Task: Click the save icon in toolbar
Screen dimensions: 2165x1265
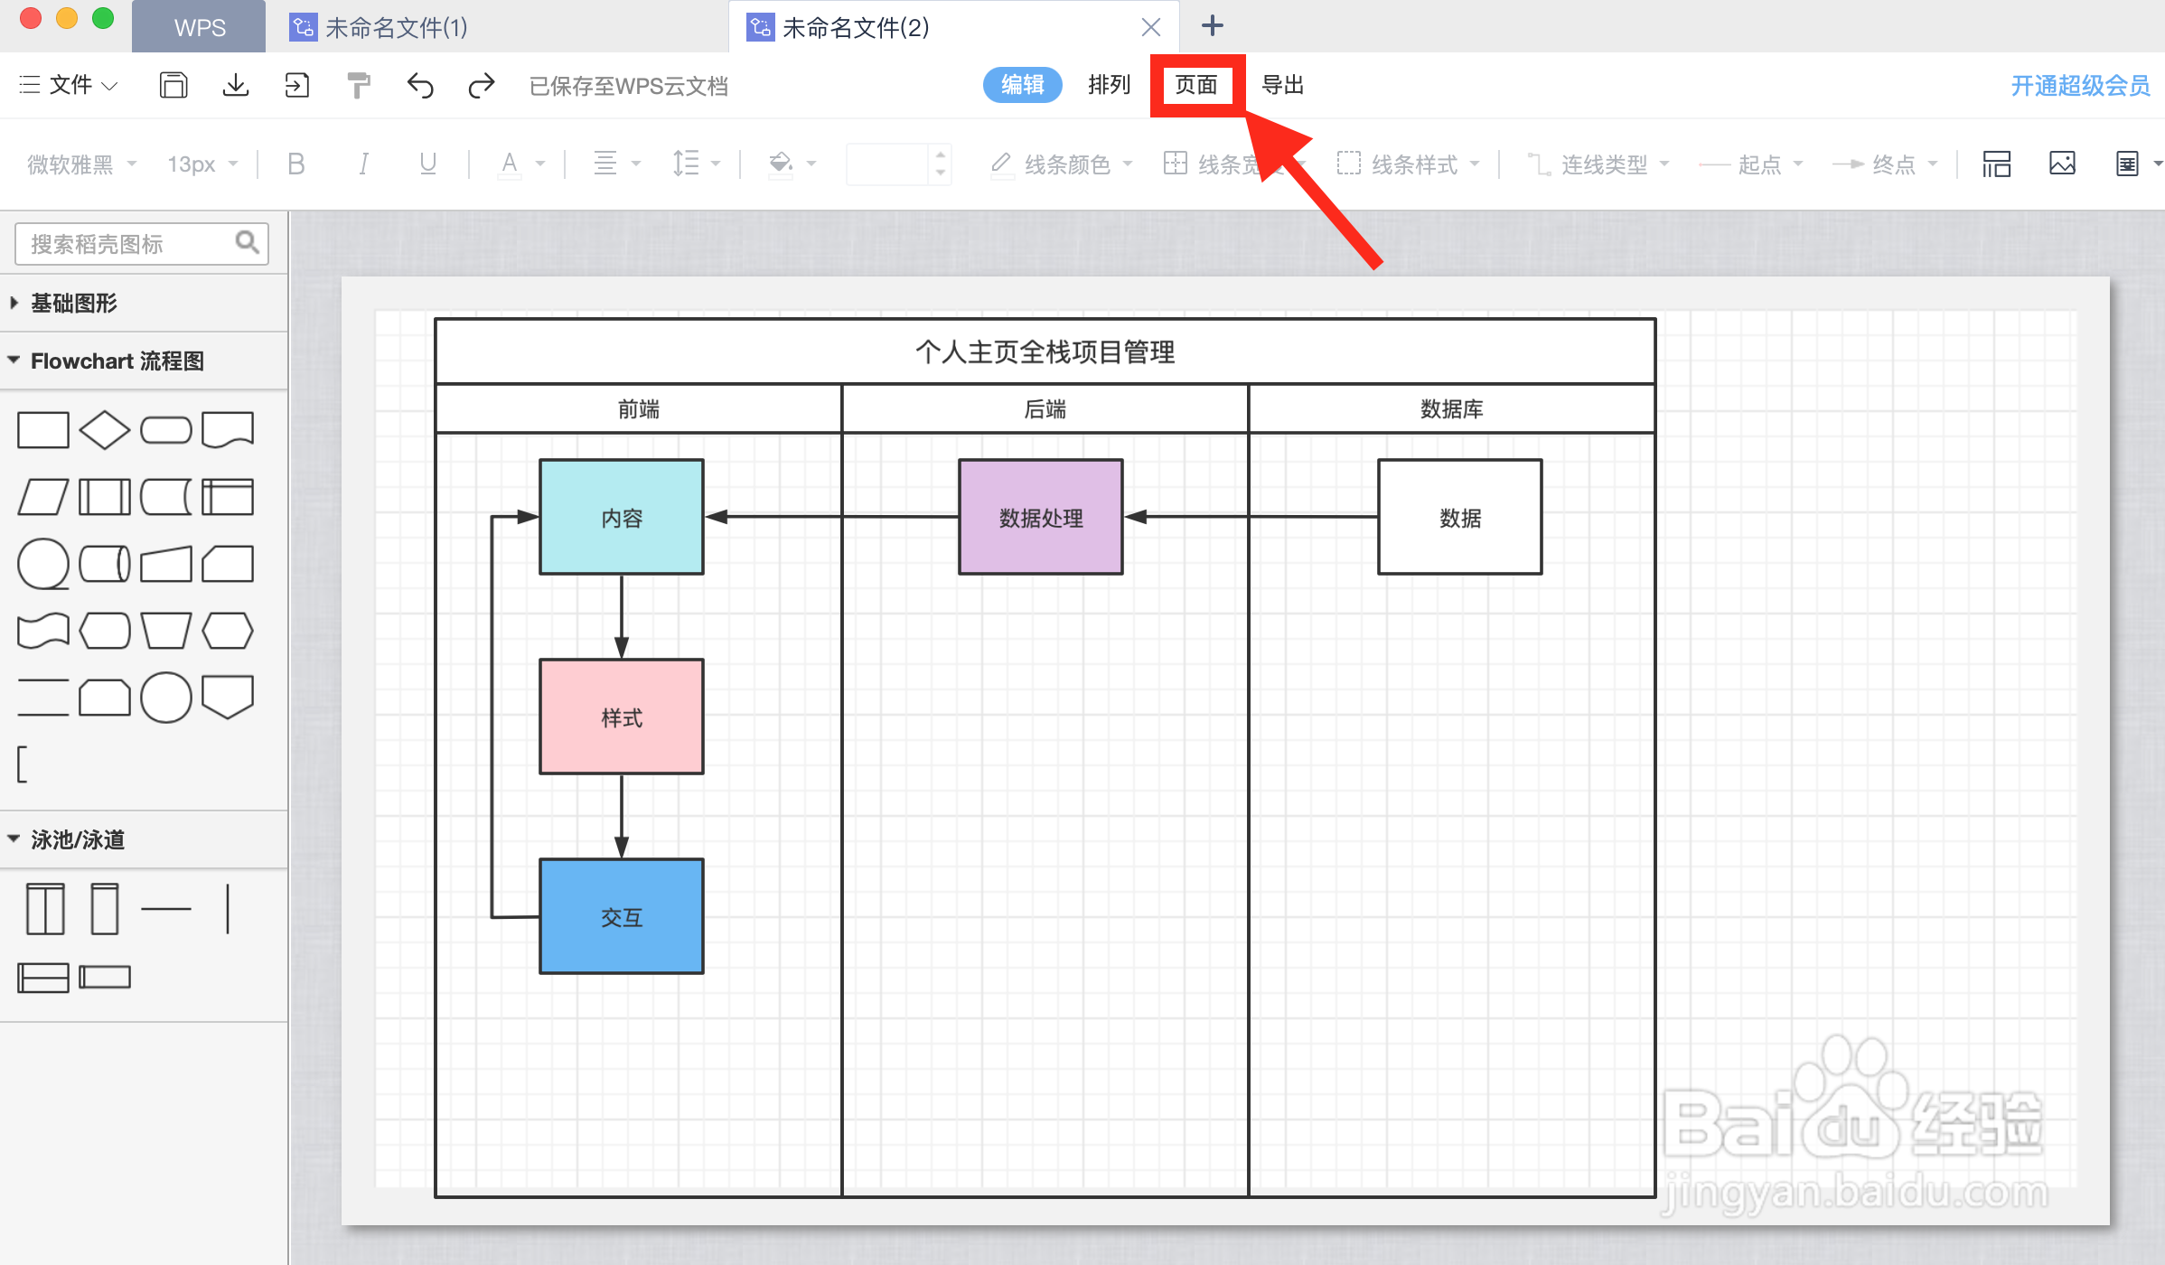Action: (173, 85)
